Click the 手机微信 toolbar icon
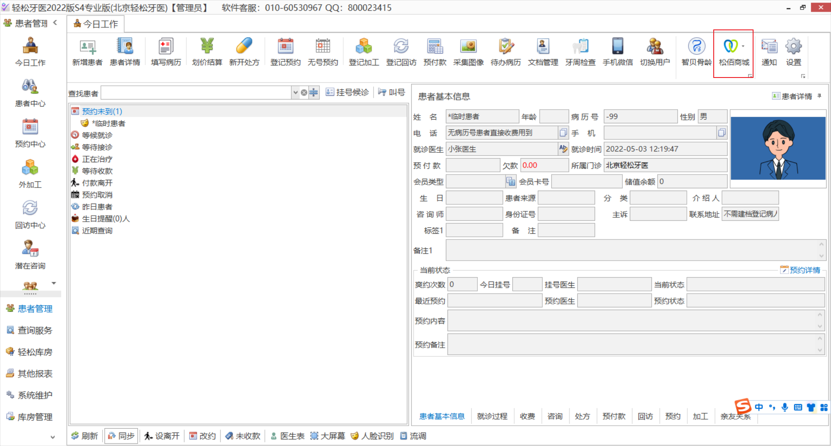Screen dimensions: 831x446 click(x=618, y=52)
